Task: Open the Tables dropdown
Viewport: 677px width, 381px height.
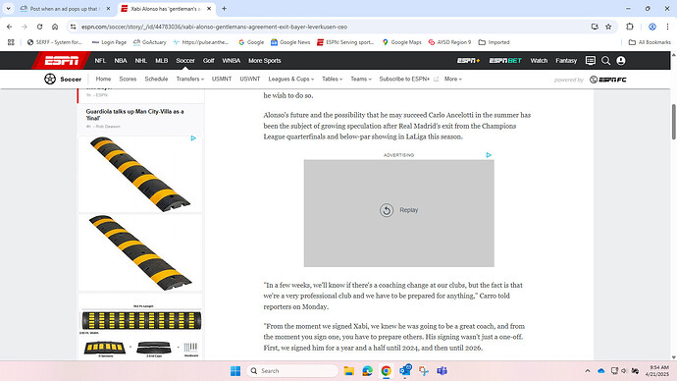Action: (x=332, y=80)
